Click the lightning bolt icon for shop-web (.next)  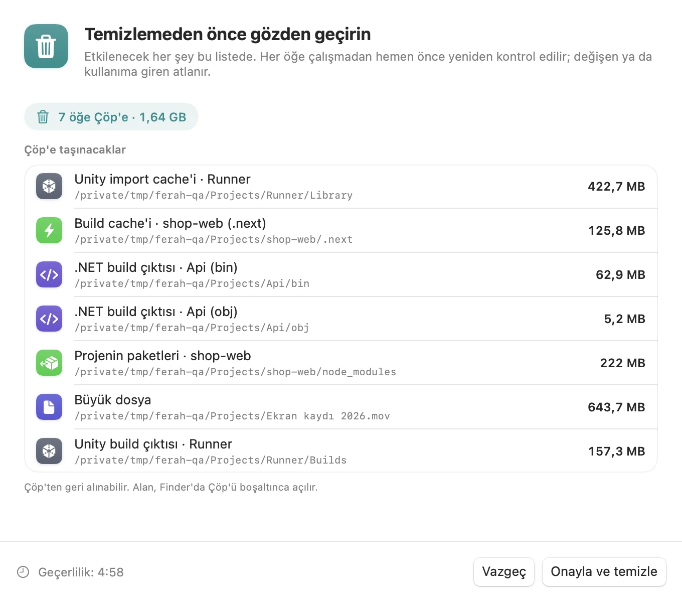[x=49, y=230]
